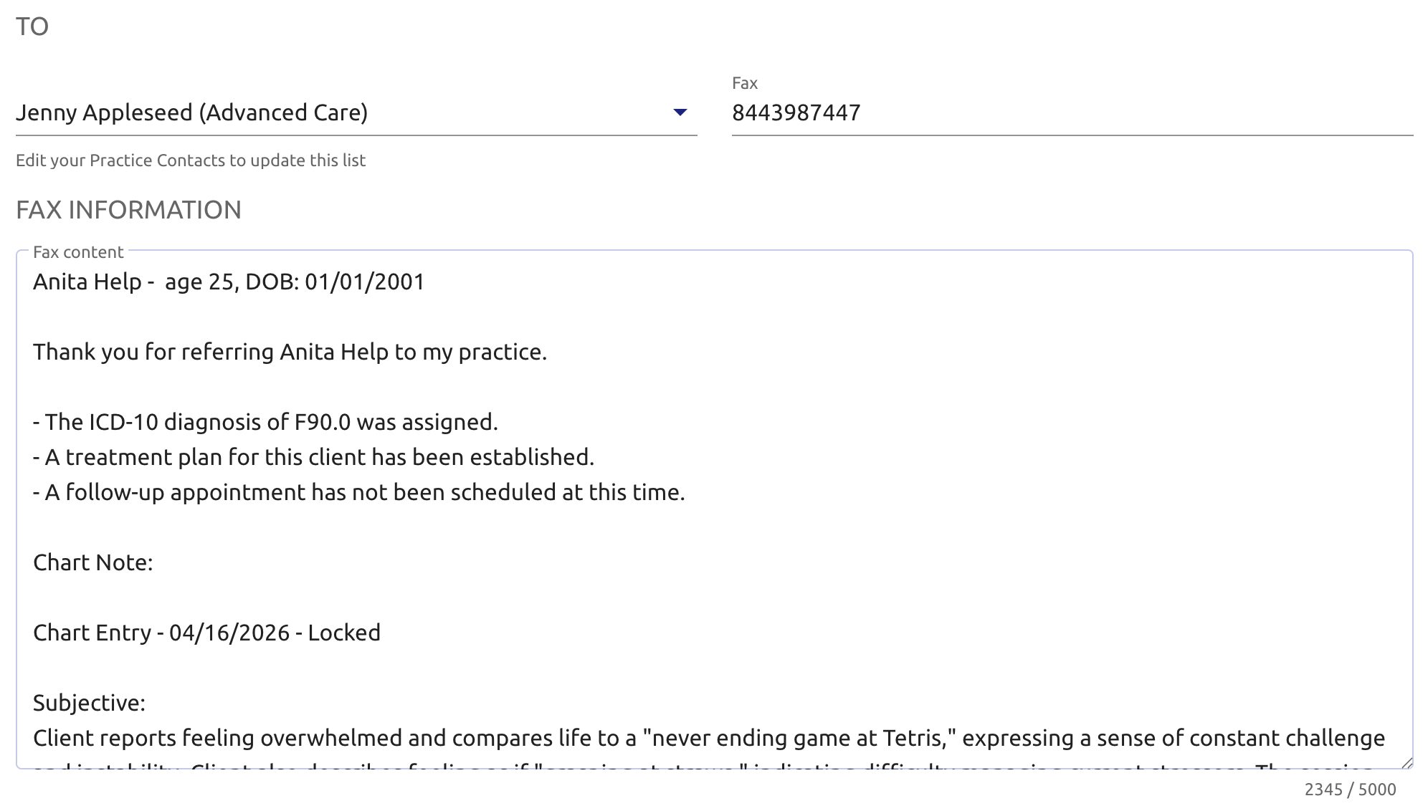Click the TO section heading
Image resolution: width=1428 pixels, height=811 pixels.
(x=32, y=27)
